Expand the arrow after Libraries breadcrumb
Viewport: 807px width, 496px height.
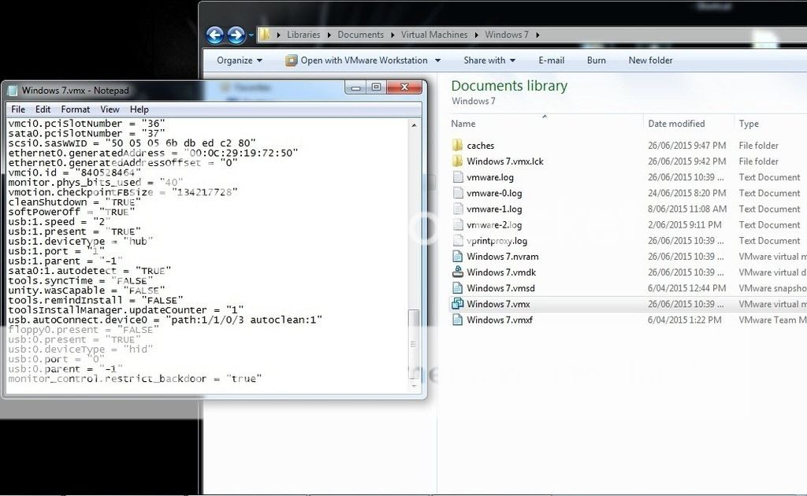[x=329, y=35]
